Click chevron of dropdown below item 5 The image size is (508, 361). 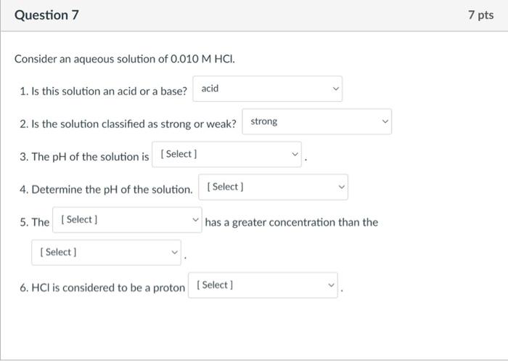coord(174,253)
